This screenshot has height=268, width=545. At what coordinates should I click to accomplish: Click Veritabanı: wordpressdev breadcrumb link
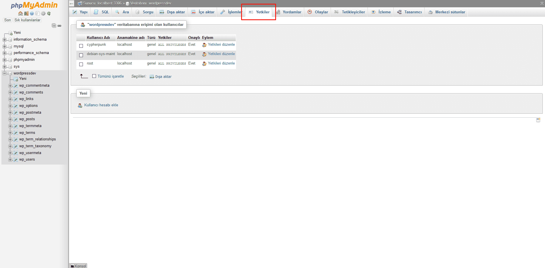click(x=151, y=3)
